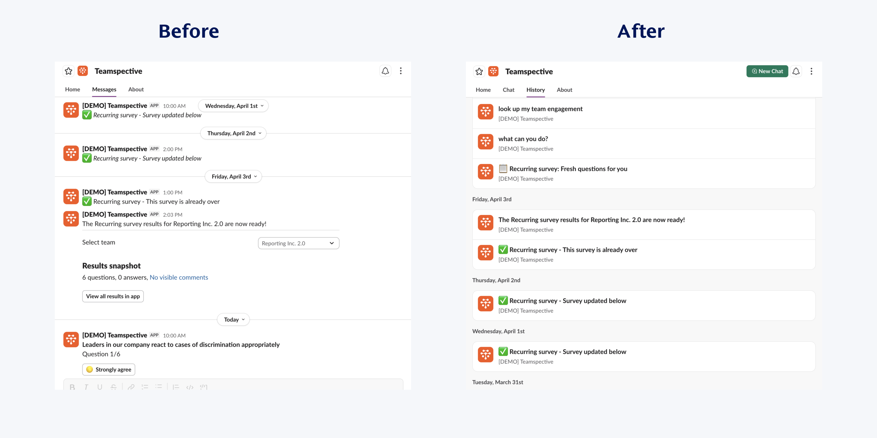The image size is (877, 438).
Task: Insert a link using the link icon
Action: pyautogui.click(x=131, y=387)
